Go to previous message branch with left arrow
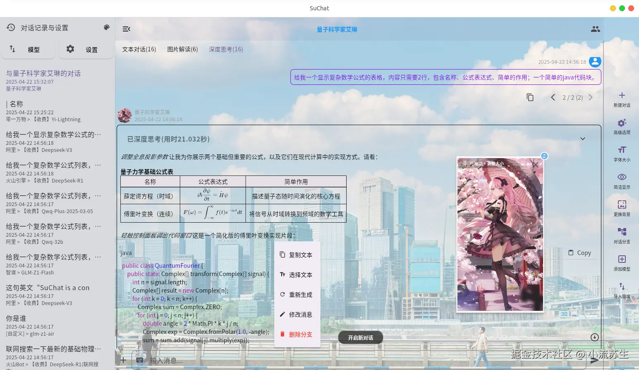The width and height of the screenshot is (639, 370). [x=553, y=97]
